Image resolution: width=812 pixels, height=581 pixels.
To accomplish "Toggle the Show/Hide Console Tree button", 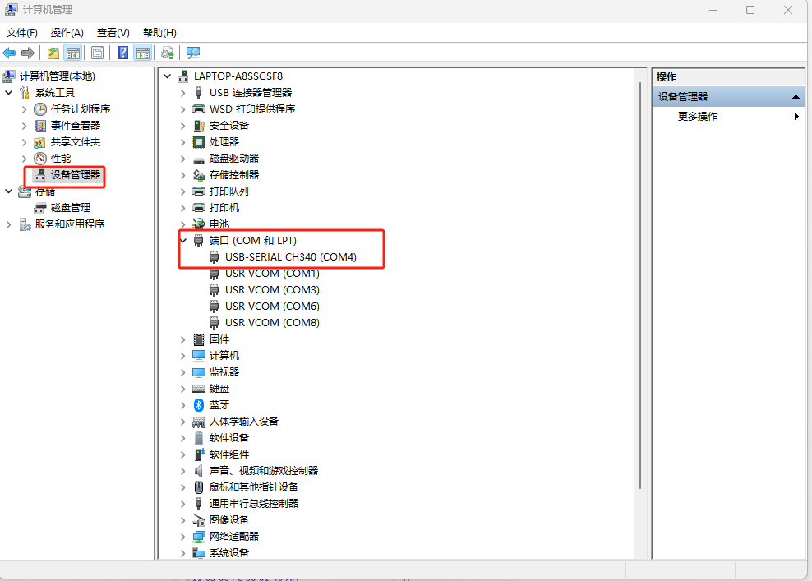I will 73,53.
